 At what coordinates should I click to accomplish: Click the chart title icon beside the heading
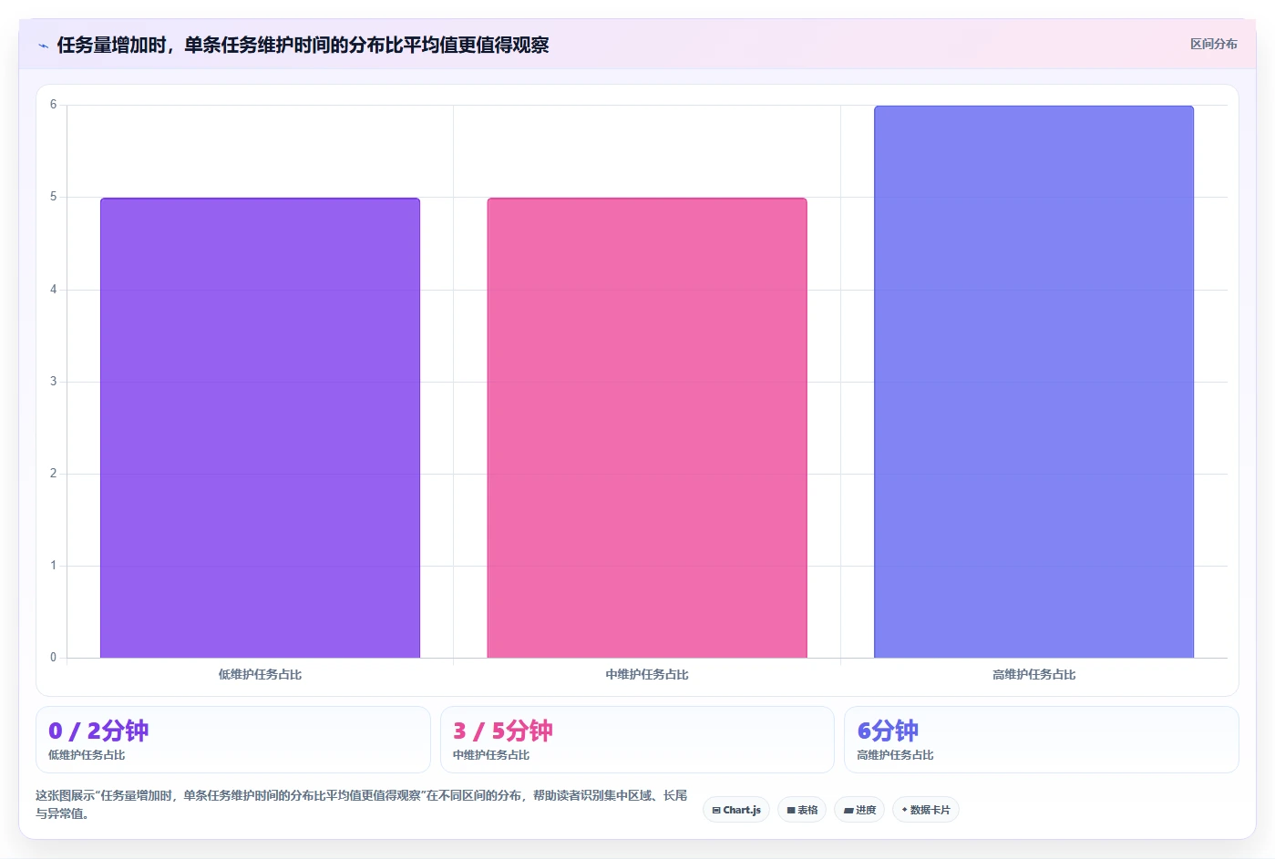pyautogui.click(x=43, y=46)
